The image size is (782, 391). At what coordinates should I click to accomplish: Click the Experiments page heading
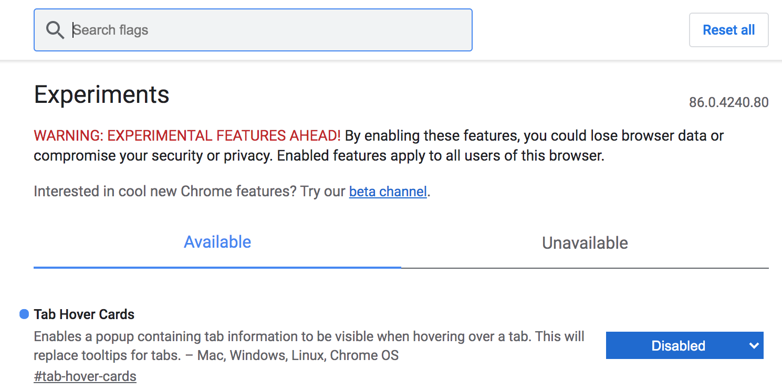tap(101, 95)
